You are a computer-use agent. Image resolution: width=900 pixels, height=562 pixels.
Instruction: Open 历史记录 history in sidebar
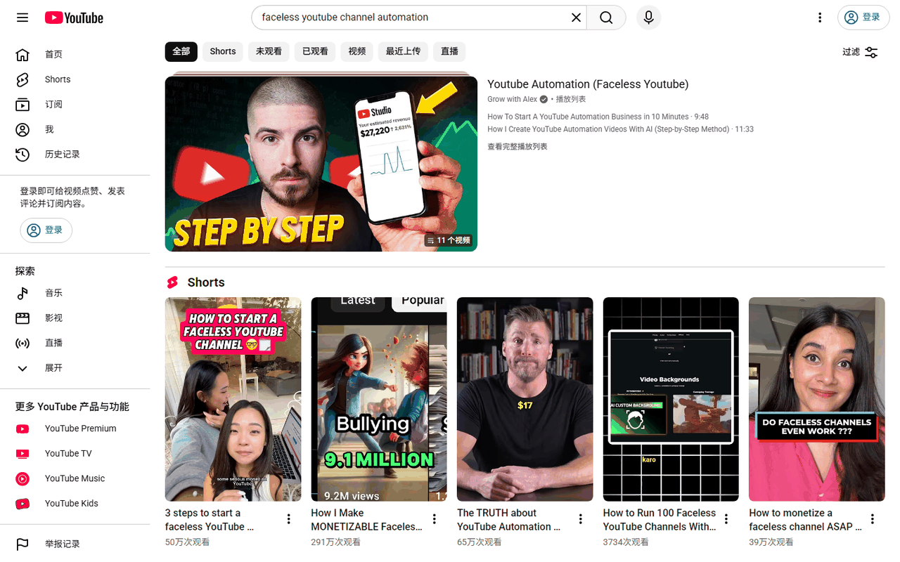pyautogui.click(x=75, y=154)
